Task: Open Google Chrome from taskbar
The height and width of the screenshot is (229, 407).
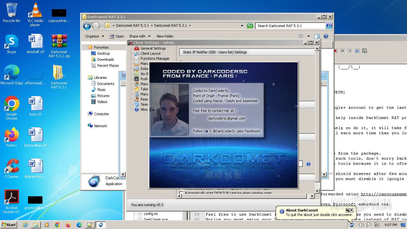Action: [x=57, y=225]
